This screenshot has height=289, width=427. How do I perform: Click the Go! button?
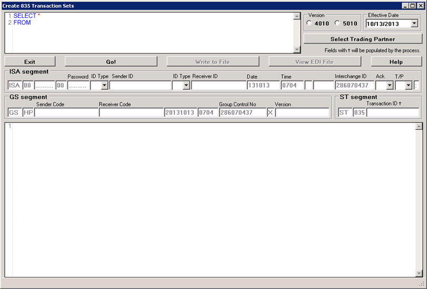(111, 61)
